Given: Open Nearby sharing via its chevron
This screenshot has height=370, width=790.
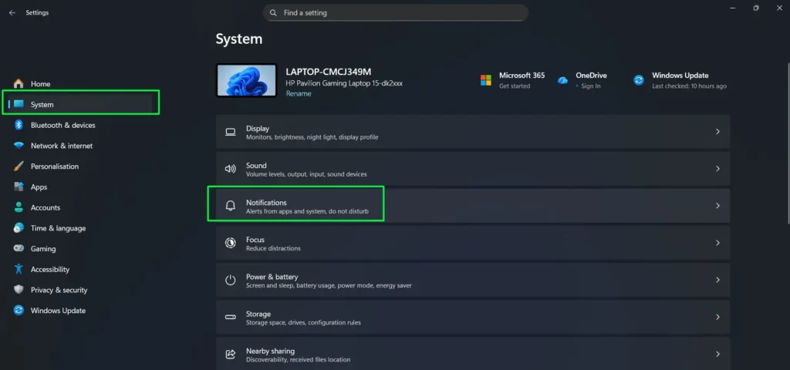Looking at the screenshot, I should [718, 355].
